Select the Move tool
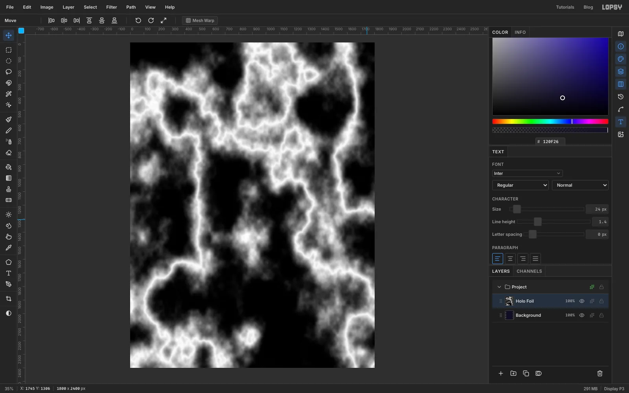The height and width of the screenshot is (393, 629). click(x=8, y=35)
